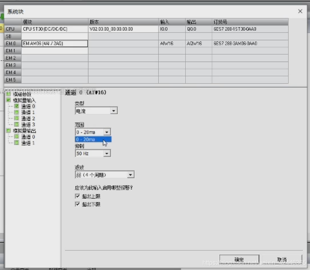Click the 取消 button

click(282, 259)
